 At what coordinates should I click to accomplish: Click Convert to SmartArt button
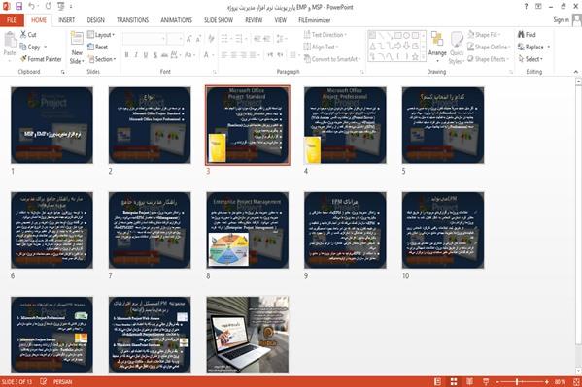click(332, 59)
